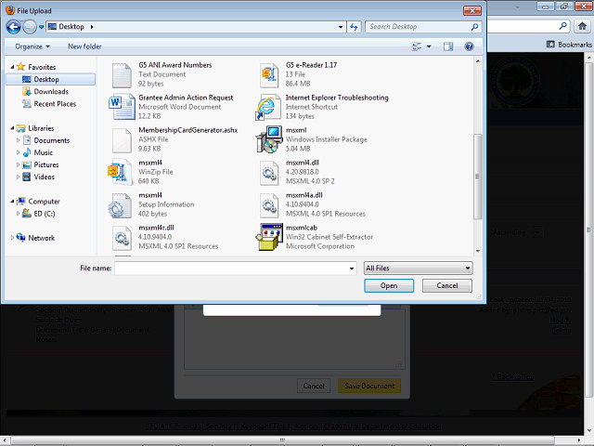The image size is (594, 446).
Task: Toggle the preview pane icon
Action: pyautogui.click(x=448, y=46)
